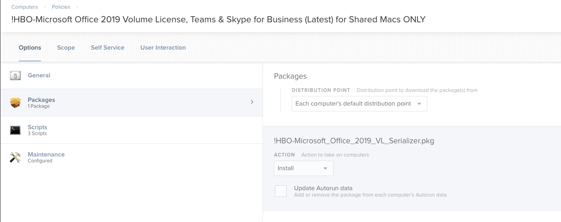Click 'Update Autorun data' label text
This screenshot has width=561, height=222.
pos(323,188)
